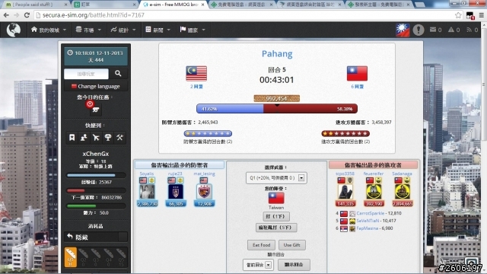Click the blue-red battle damage bar
Image resolution: width=487 pixels, height=274 pixels.
[277, 109]
